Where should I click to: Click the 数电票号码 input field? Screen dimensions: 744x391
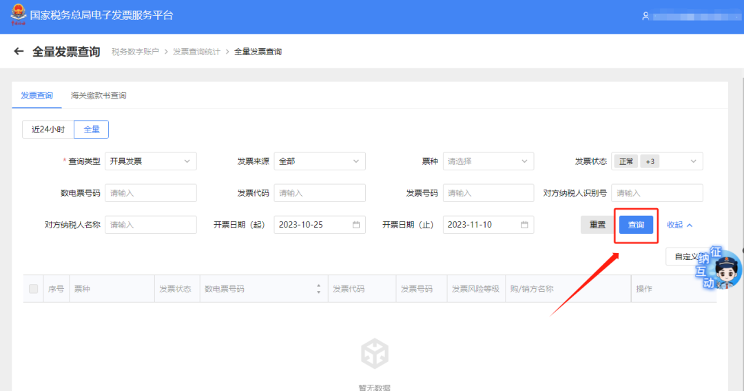click(150, 193)
